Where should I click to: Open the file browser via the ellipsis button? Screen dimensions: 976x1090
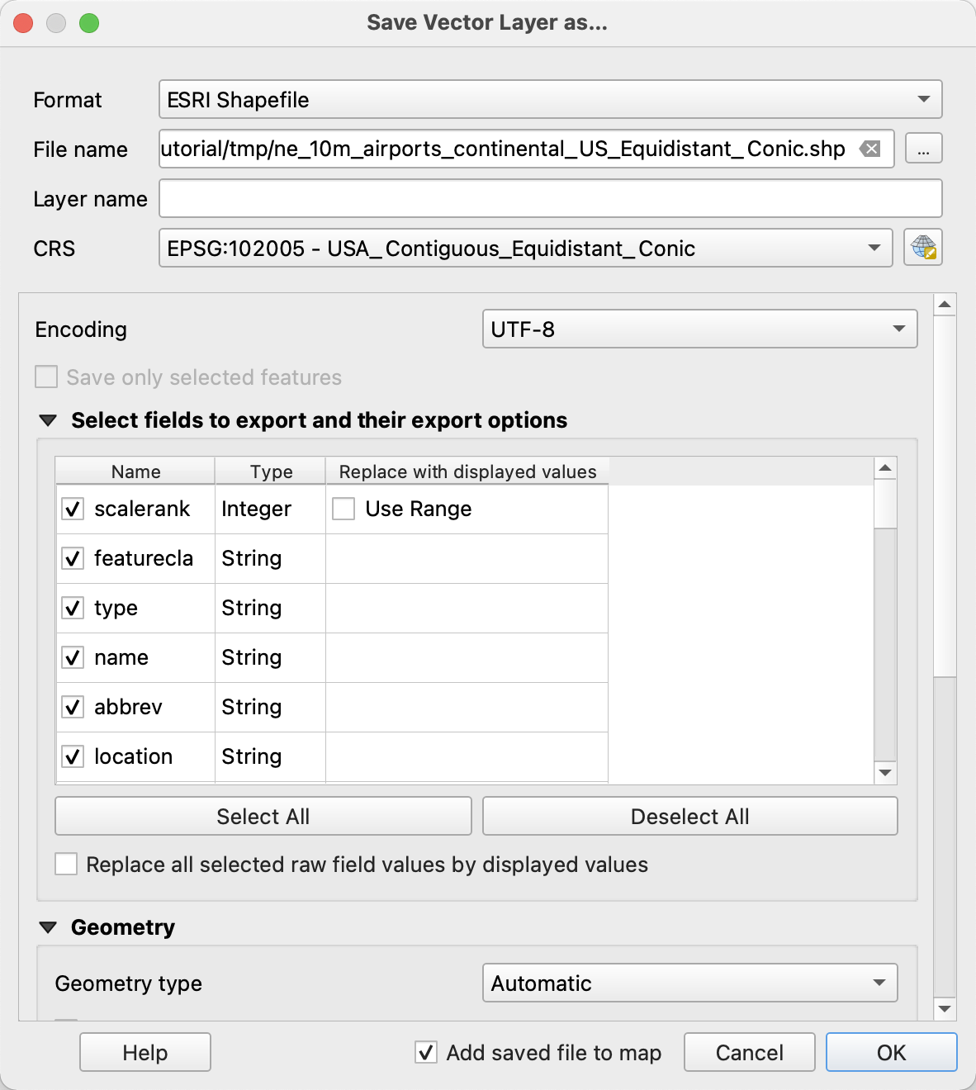coord(923,149)
